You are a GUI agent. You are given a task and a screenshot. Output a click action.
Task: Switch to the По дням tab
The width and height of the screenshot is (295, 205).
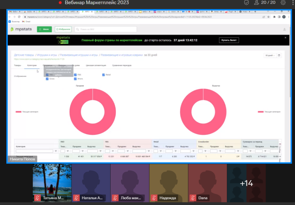76,65
